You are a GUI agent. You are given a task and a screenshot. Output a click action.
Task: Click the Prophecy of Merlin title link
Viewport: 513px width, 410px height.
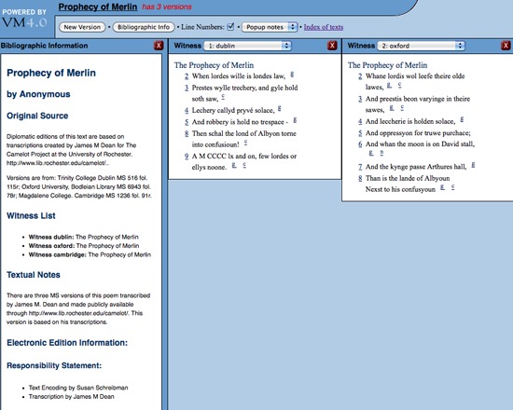pyautogui.click(x=98, y=7)
